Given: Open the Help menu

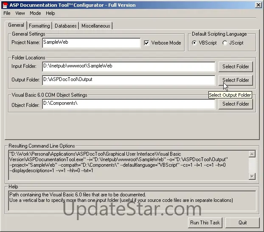Looking at the screenshot, I should point(51,13).
